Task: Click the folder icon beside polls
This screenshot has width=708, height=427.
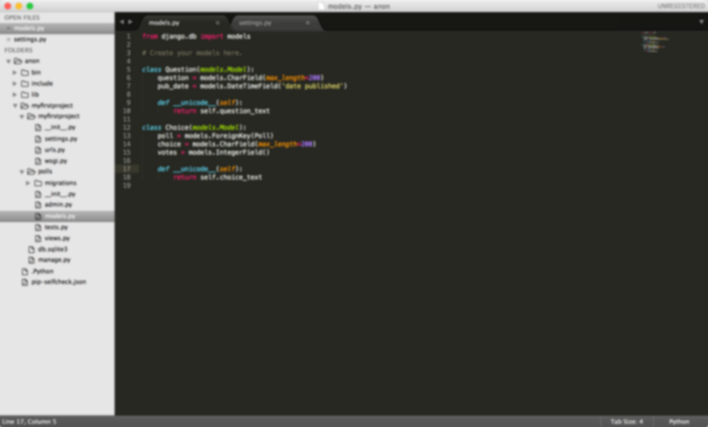Action: pyautogui.click(x=31, y=171)
